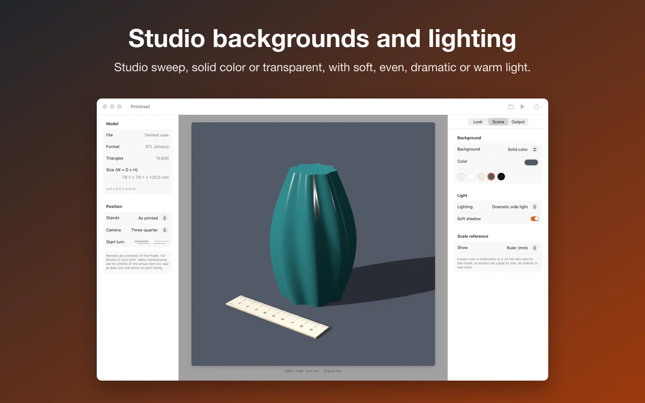Click the Start turn slider

point(151,242)
